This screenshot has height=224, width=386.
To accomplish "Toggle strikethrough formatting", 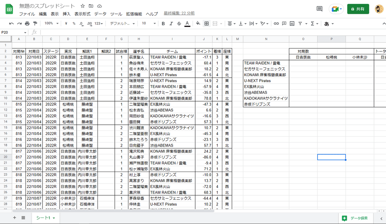I will pyautogui.click(x=179, y=23).
